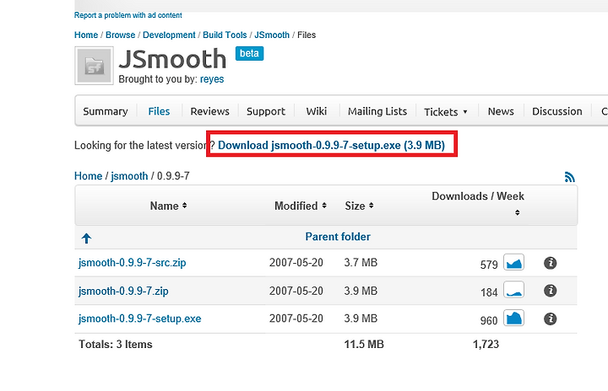Select the 0.9.9-7 version path text
Viewport: 608px width, 391px height.
(x=173, y=176)
